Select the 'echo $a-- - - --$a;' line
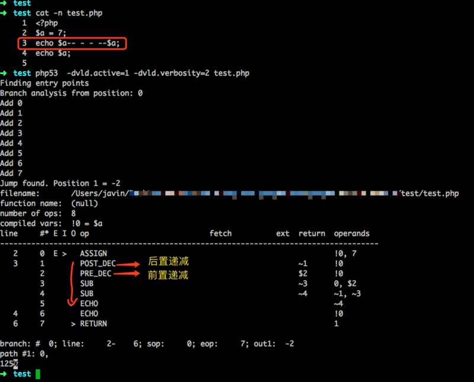474x382 pixels. click(78, 43)
